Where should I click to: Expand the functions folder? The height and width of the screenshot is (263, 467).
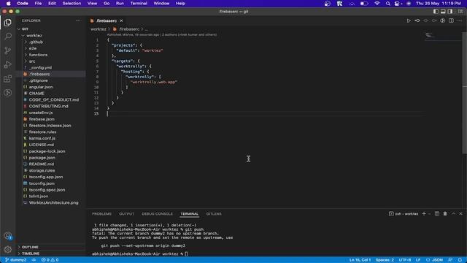coord(38,55)
